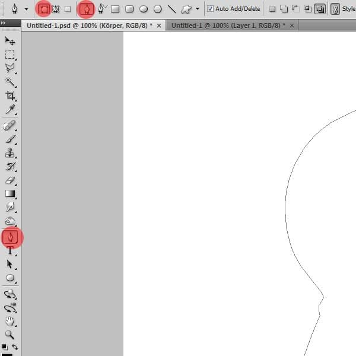Viewport: 356px width, 356px height.
Task: Select Exclude overlapping shape areas option
Action: (320, 9)
